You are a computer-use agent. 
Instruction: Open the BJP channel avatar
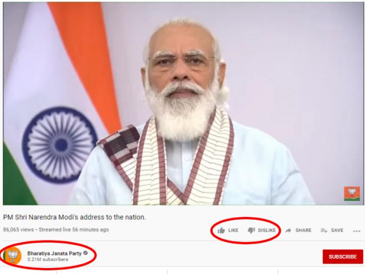(12, 256)
